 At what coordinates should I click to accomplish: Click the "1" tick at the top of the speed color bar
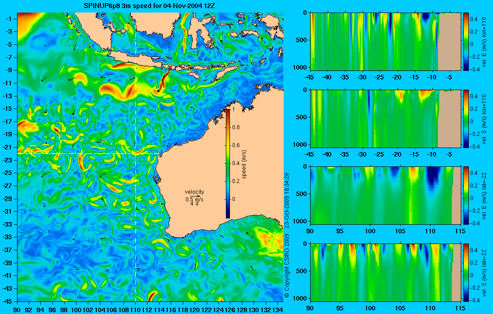click(x=234, y=109)
